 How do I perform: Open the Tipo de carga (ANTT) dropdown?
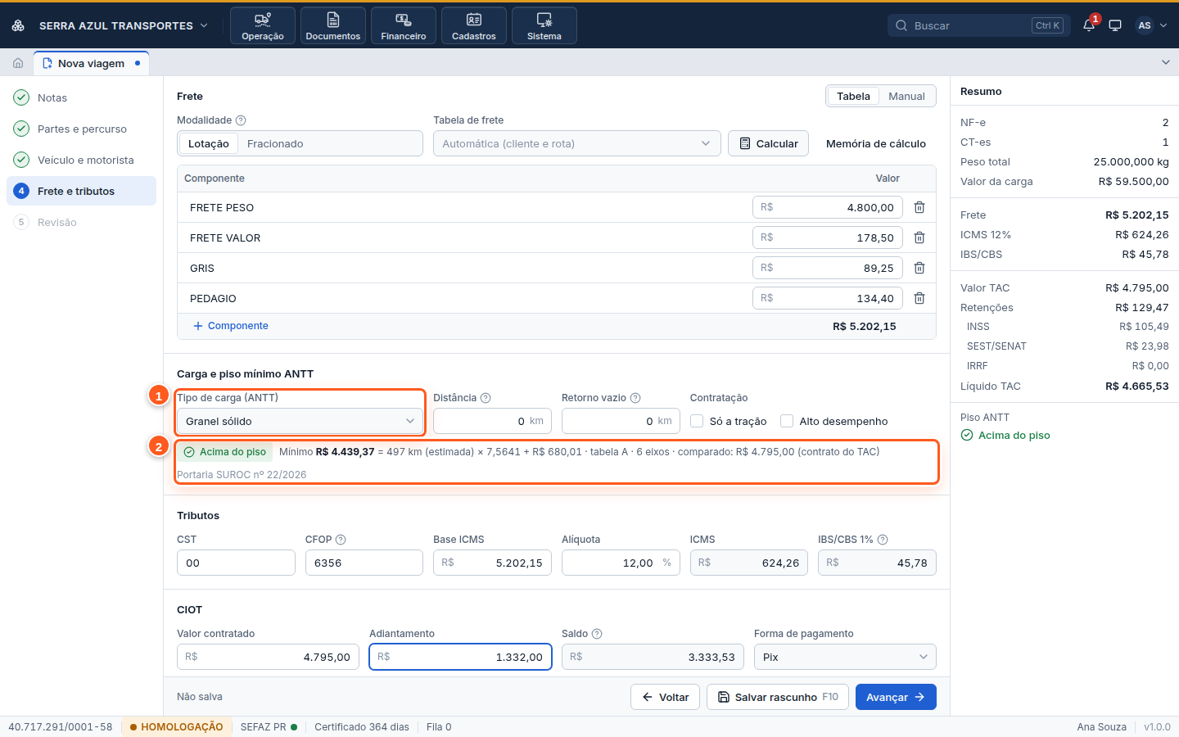point(300,421)
